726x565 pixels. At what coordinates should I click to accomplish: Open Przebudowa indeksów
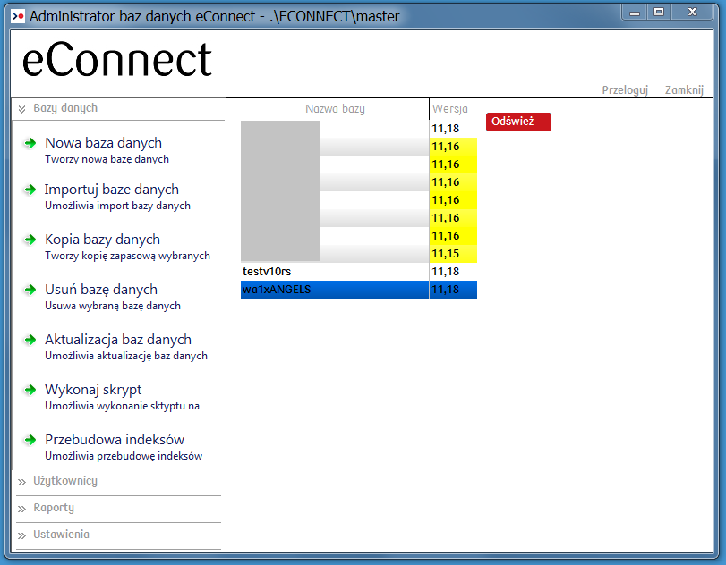[115, 439]
